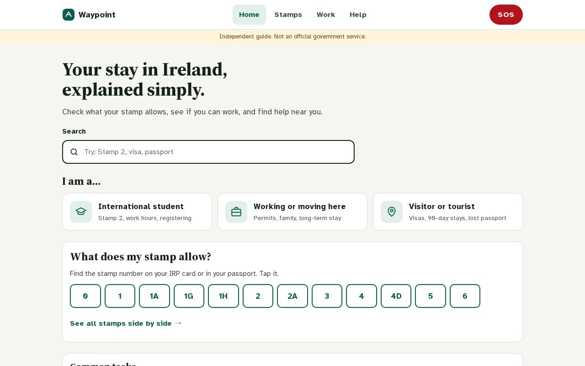Image resolution: width=585 pixels, height=366 pixels.
Task: Hit the red SOS button
Action: [x=506, y=15]
